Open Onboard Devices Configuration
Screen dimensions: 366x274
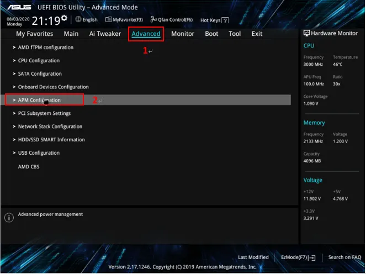54,87
